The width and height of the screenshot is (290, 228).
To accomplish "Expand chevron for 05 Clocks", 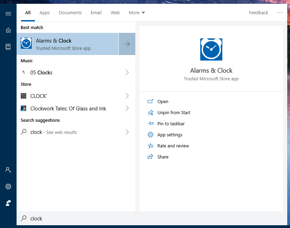I will click(127, 72).
